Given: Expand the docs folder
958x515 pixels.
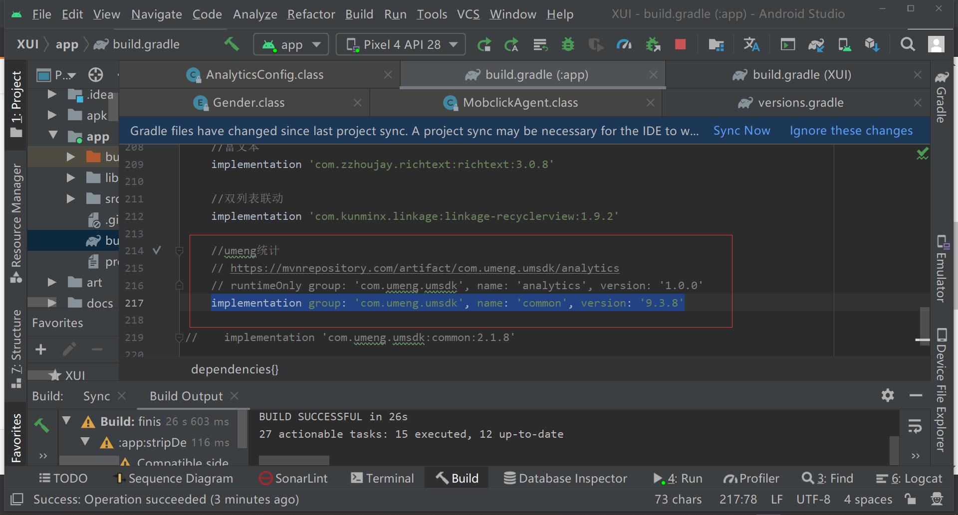Looking at the screenshot, I should coord(51,303).
